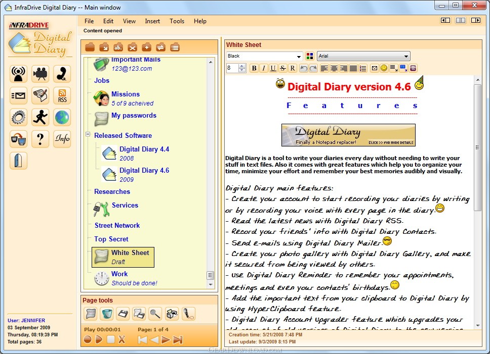Toggle Bold formatting

pos(254,68)
